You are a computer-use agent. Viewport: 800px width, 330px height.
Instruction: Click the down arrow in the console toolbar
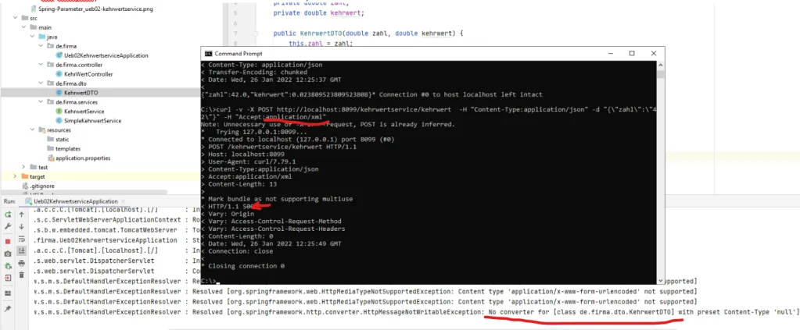coord(21,226)
